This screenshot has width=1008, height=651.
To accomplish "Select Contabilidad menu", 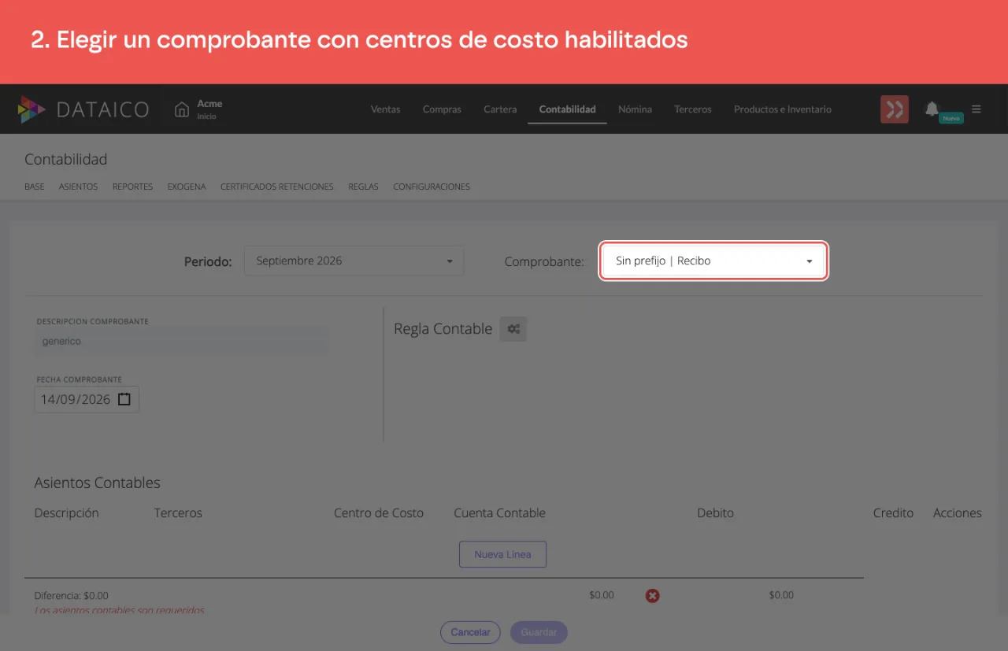I will 567,109.
